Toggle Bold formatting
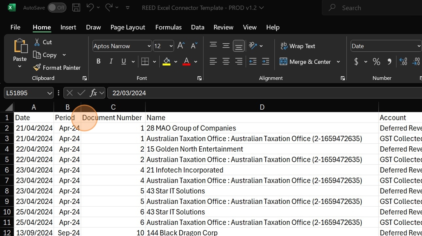Image resolution: width=422 pixels, height=236 pixels. pos(98,61)
